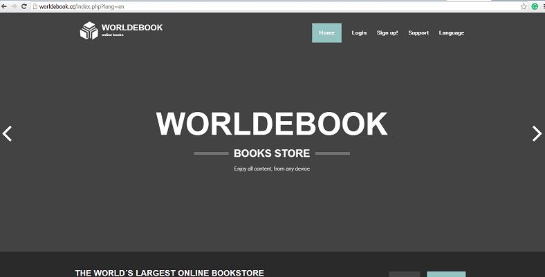
Task: Click the large WORLDEBOOK hero heading
Action: coord(272,124)
